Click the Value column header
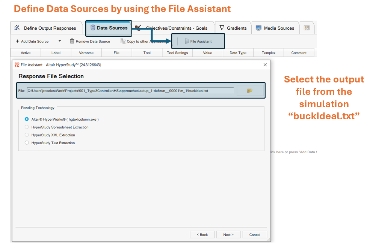Viewport: 367px width, 250px height. tap(208, 53)
